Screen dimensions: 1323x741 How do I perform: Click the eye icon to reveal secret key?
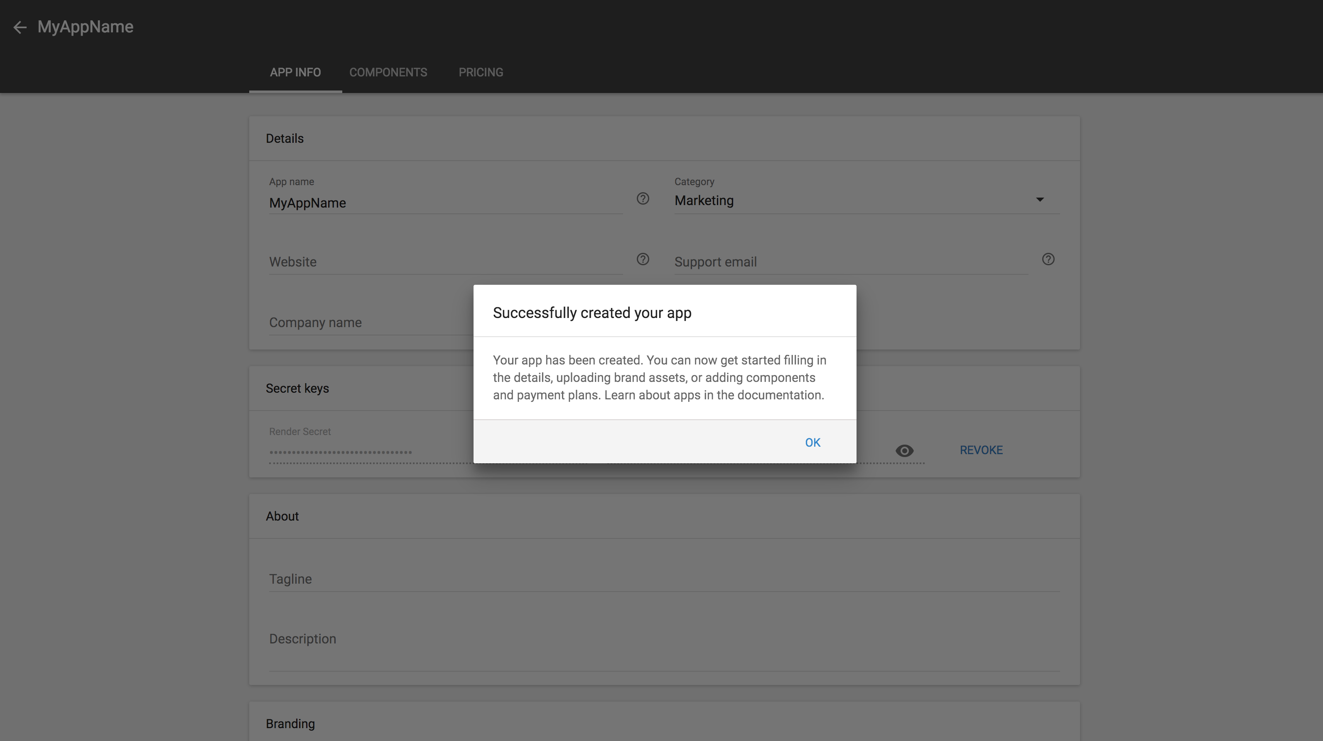pos(904,450)
